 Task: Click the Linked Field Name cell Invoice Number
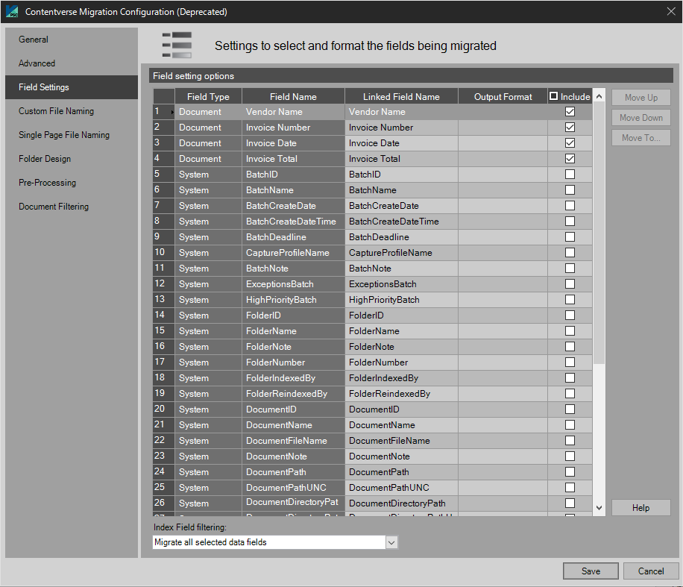coord(401,128)
